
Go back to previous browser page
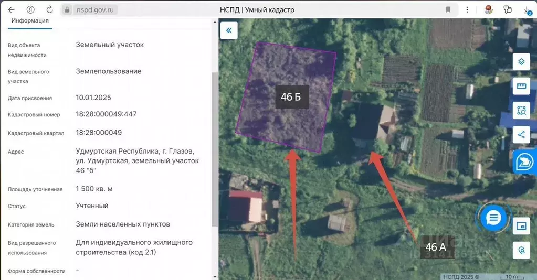click(x=11, y=9)
